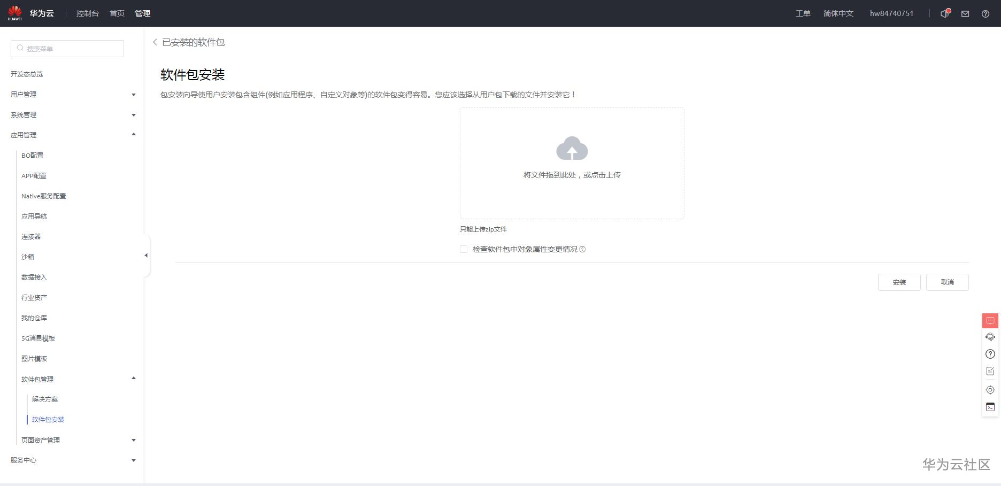1001x486 pixels.
Task: Open 控制台 in the top navigation
Action: pos(88,13)
